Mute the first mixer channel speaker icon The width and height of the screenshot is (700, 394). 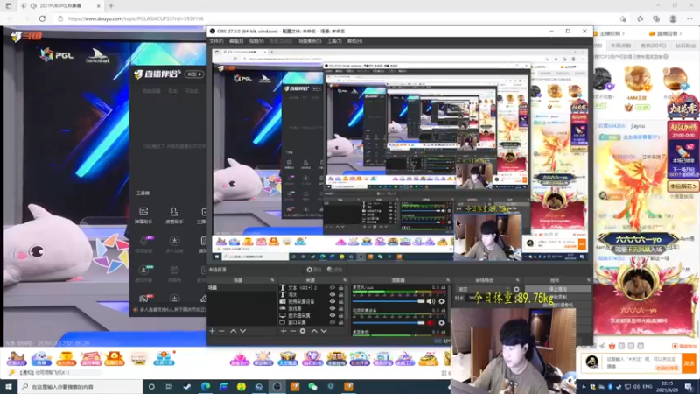[430, 301]
